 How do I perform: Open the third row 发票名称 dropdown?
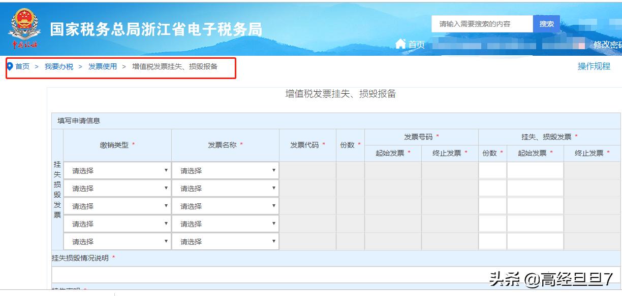[x=226, y=206]
